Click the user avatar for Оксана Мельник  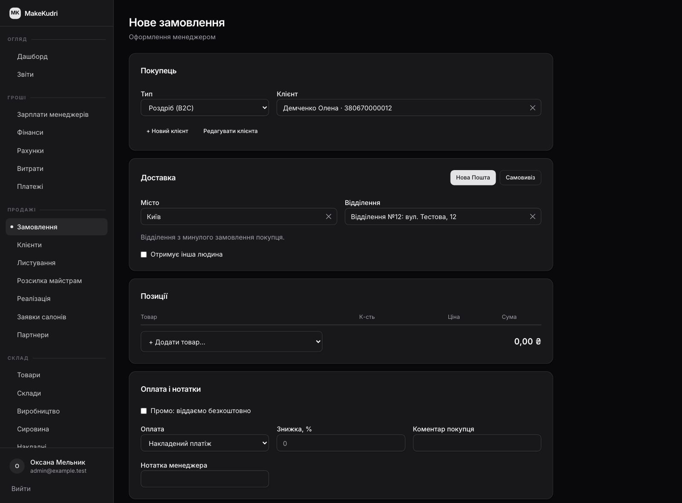17,466
